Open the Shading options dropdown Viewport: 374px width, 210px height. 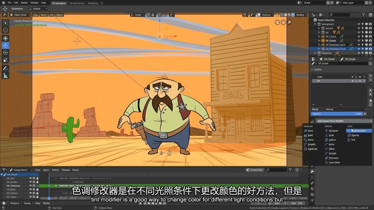point(302,15)
